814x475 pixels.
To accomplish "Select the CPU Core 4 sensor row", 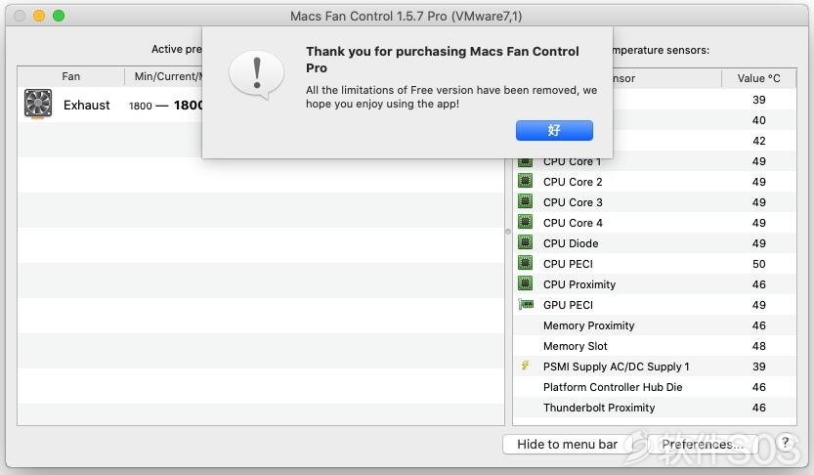I will 655,223.
